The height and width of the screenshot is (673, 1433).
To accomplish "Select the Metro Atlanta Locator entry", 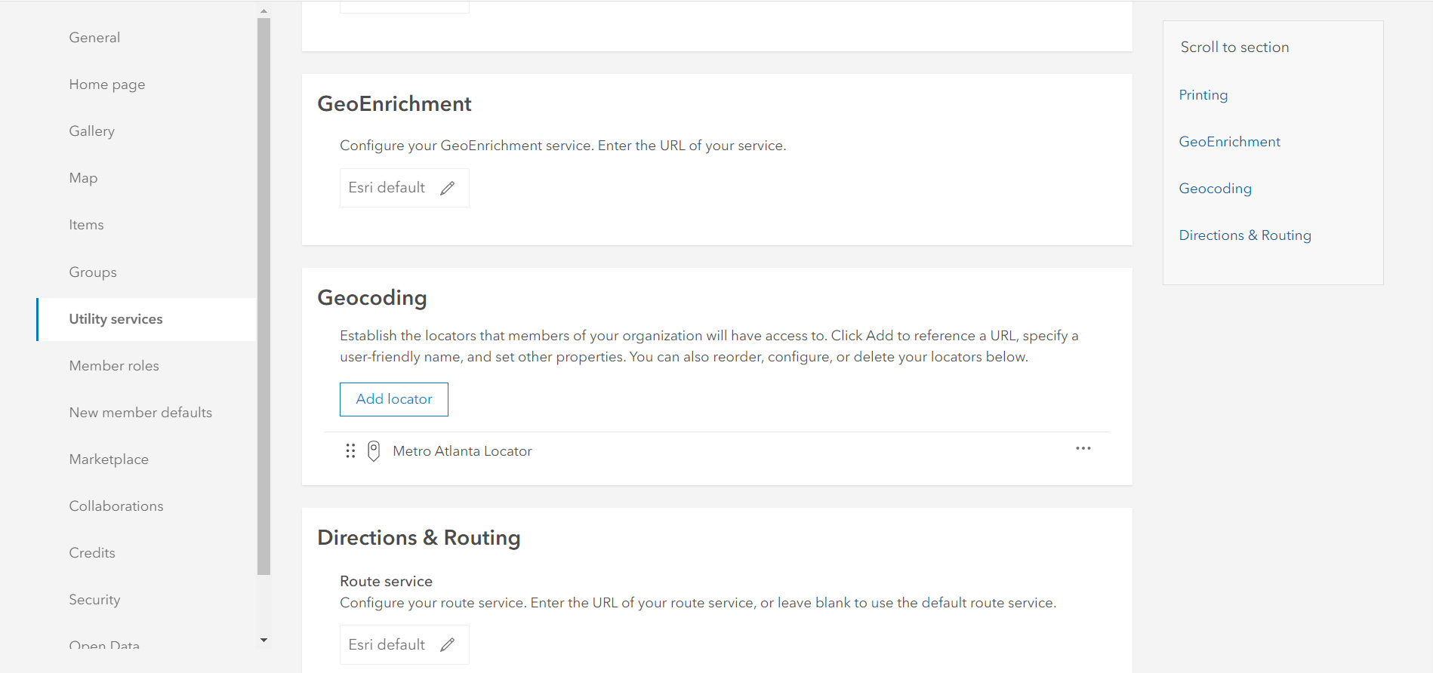I will pos(462,451).
